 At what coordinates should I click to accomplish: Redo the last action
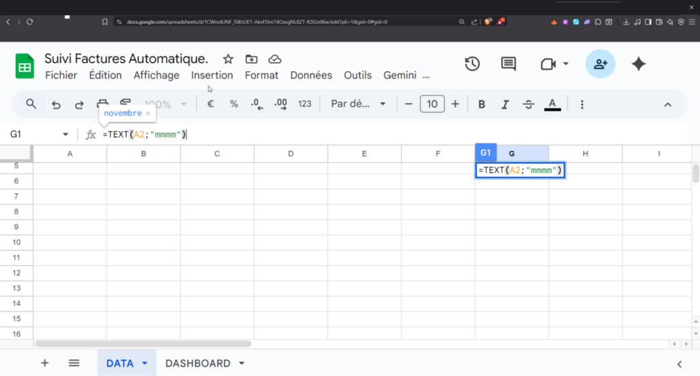(79, 105)
